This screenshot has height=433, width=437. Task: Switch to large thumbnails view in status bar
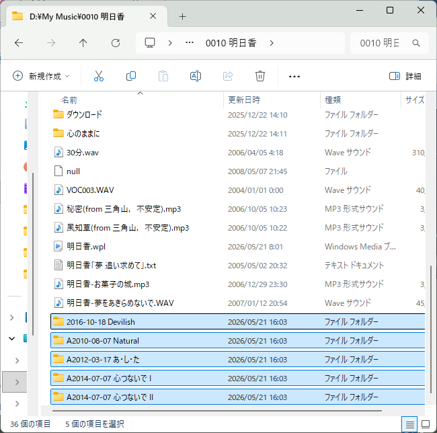(x=426, y=424)
